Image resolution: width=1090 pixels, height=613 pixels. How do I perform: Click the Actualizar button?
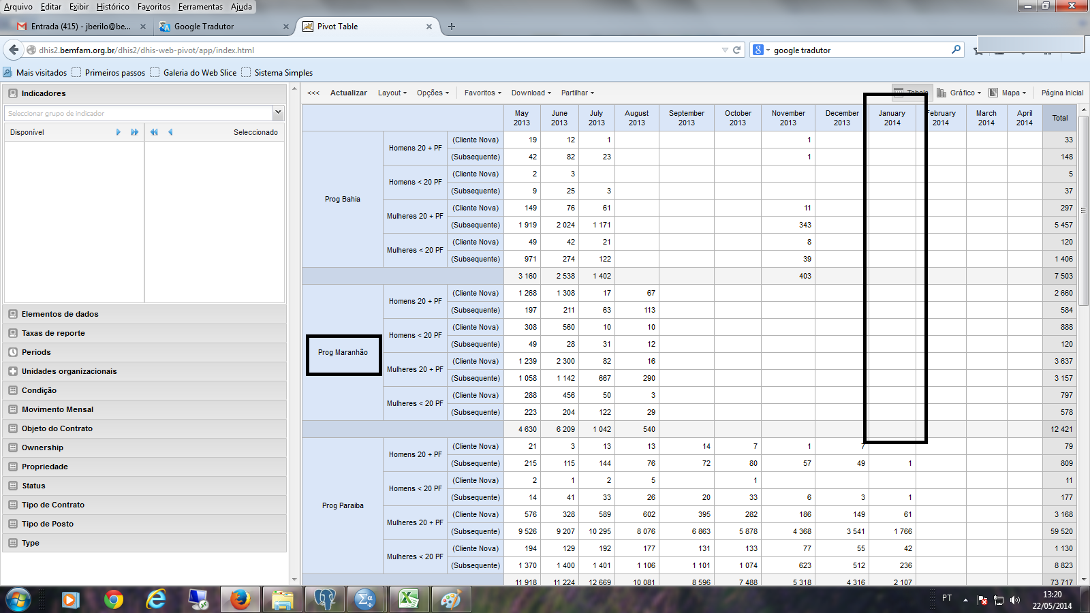point(348,93)
